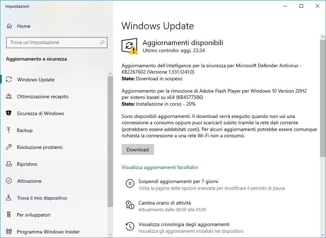
Task: Click the main pane scrollbar thumb
Action: pyautogui.click(x=323, y=99)
